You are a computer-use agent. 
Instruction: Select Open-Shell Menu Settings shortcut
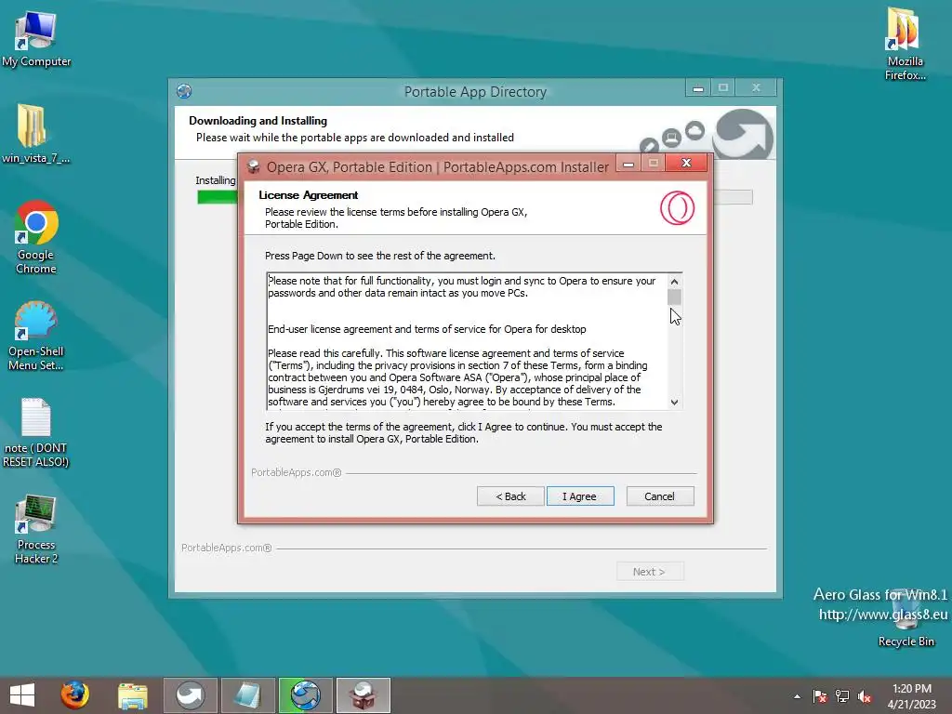[36, 336]
